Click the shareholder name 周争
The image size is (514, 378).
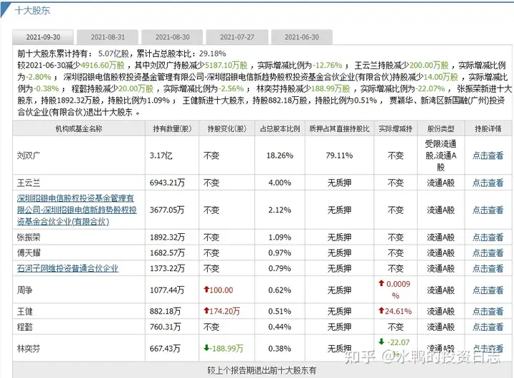coord(24,290)
